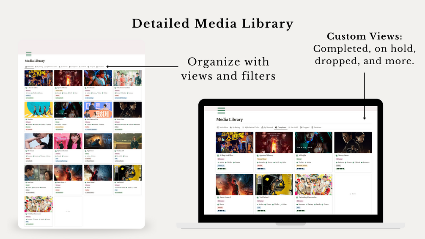This screenshot has height=239, width=425.
Task: Open the Twinkling Watermelon poster on the tablet page
Action: click(x=38, y=204)
